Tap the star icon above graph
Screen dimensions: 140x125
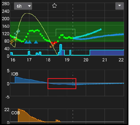click(x=54, y=6)
